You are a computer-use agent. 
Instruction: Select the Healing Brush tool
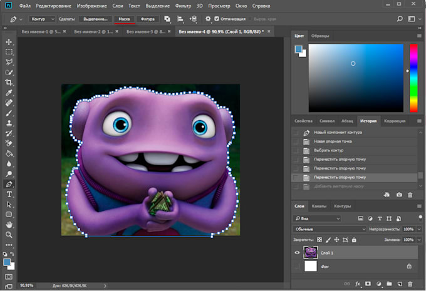coord(9,103)
